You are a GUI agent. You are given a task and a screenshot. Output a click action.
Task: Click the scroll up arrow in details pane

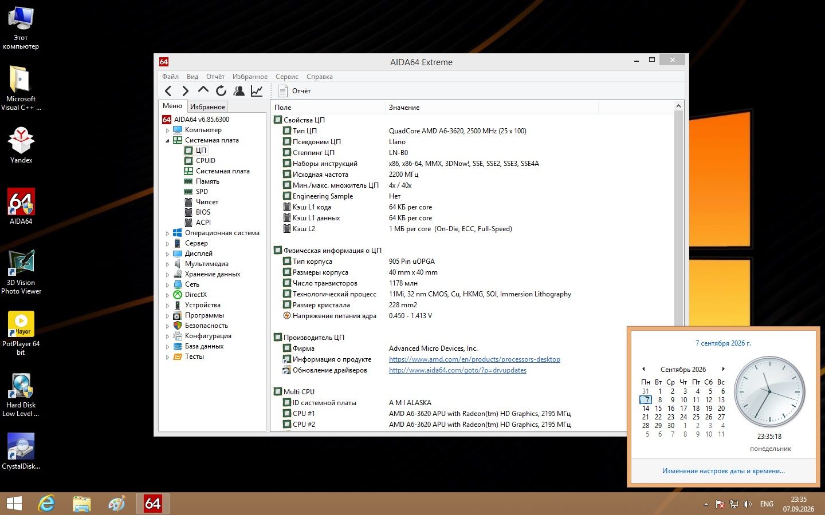tap(678, 106)
